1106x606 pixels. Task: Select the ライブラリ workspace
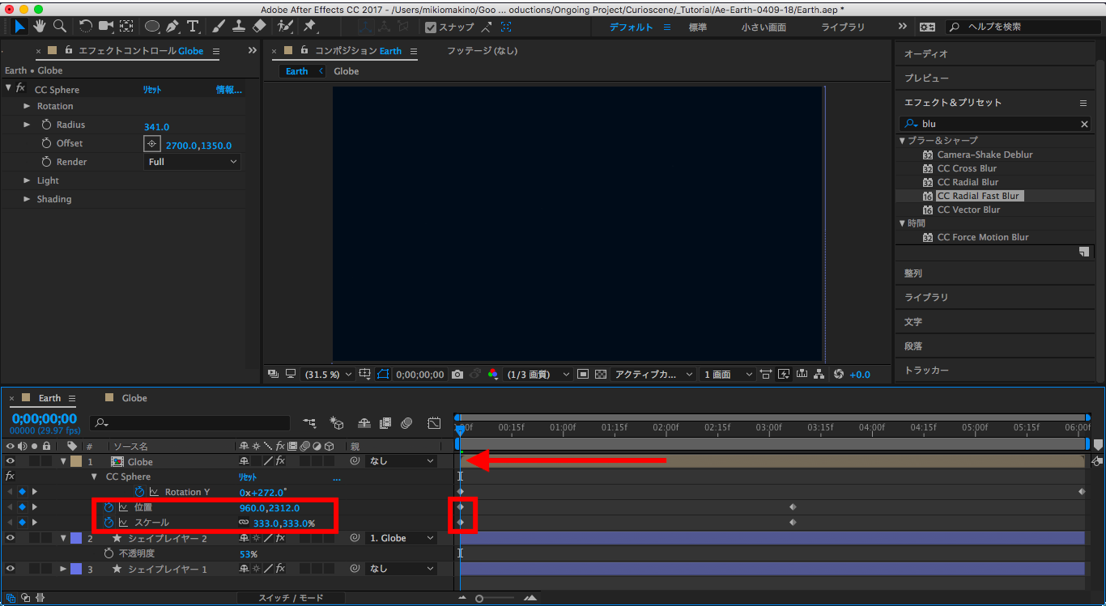click(x=843, y=27)
